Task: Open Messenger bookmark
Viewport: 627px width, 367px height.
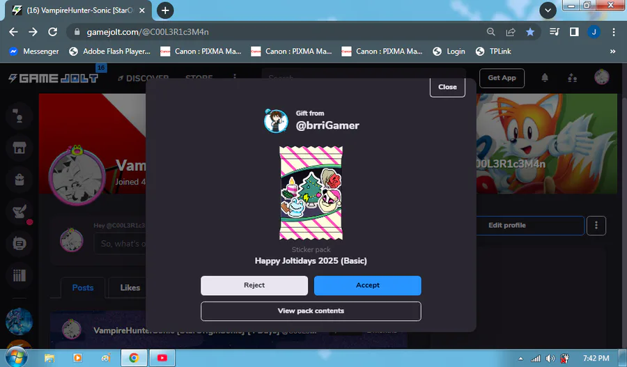Action: click(x=34, y=51)
